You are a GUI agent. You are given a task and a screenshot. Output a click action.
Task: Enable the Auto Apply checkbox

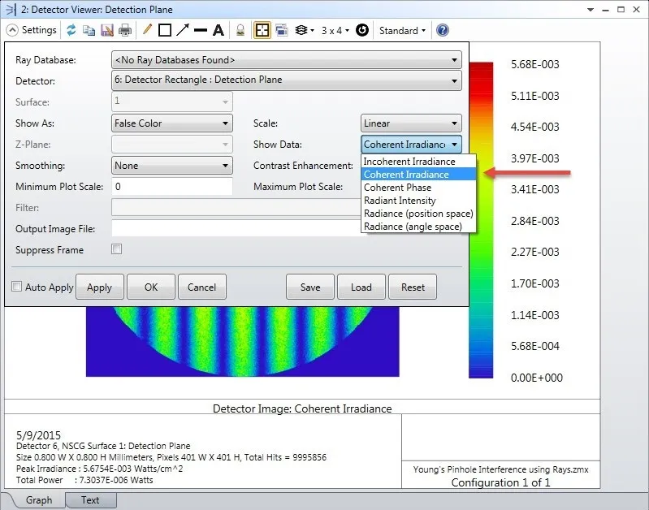tap(17, 287)
